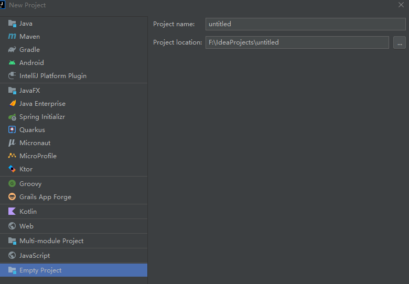Click the IntelliJ Platform Plugin icon
409x284 pixels.
click(12, 76)
